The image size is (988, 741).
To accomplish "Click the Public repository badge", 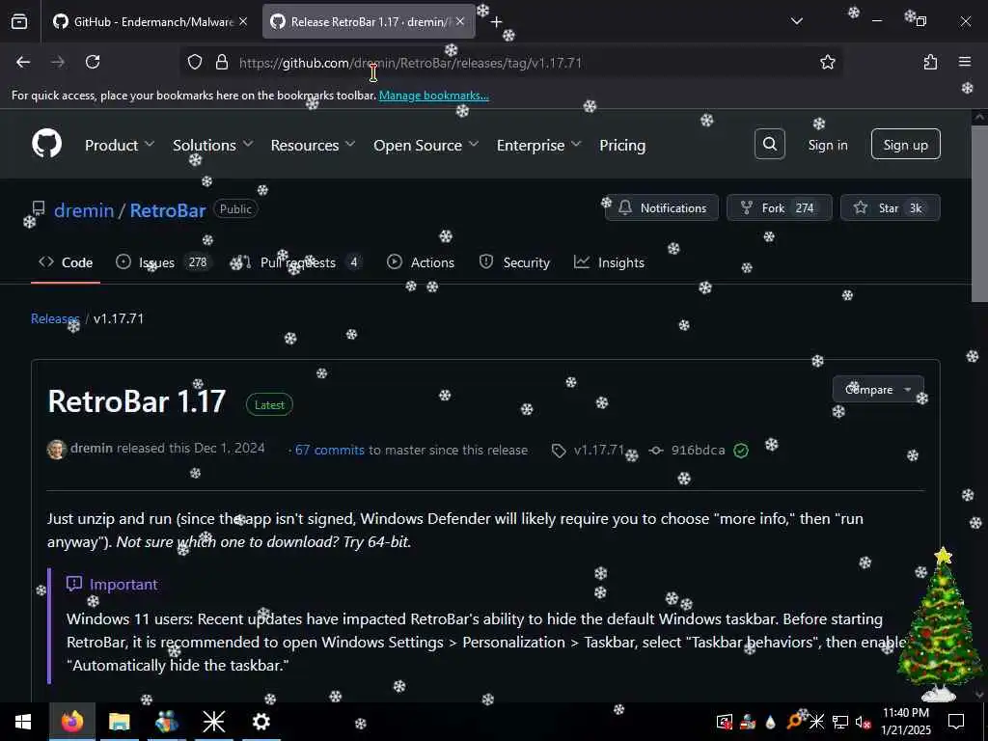I will (235, 209).
